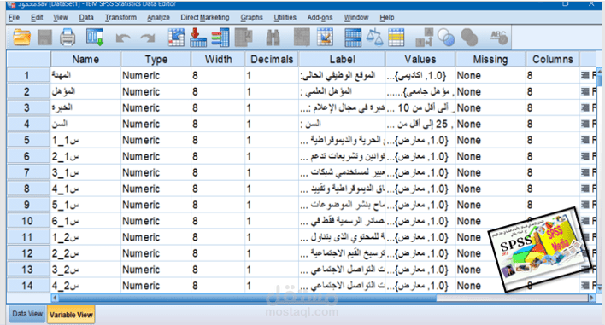Click the Undo arrow icon
Image resolution: width=605 pixels, height=325 pixels.
123,38
